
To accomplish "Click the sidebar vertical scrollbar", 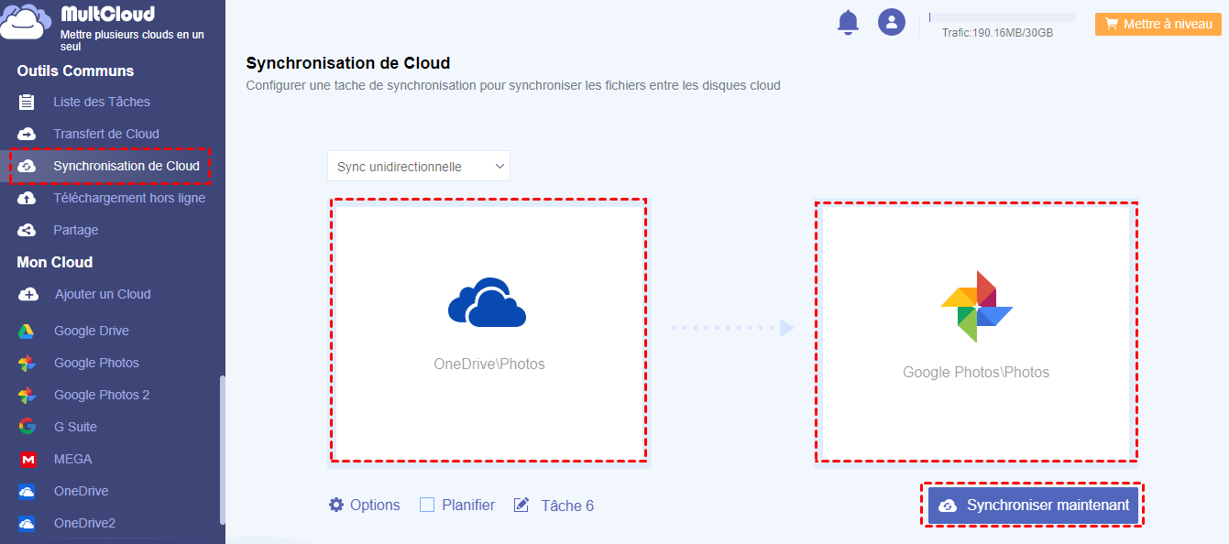I will [x=222, y=449].
